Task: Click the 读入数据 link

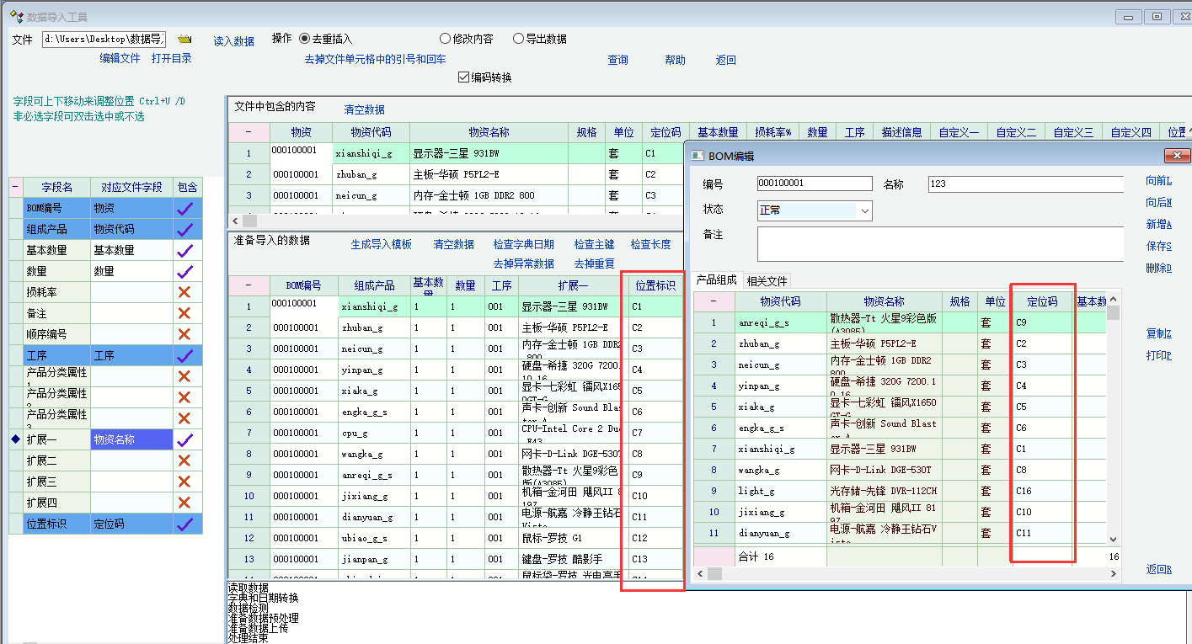Action: 233,41
